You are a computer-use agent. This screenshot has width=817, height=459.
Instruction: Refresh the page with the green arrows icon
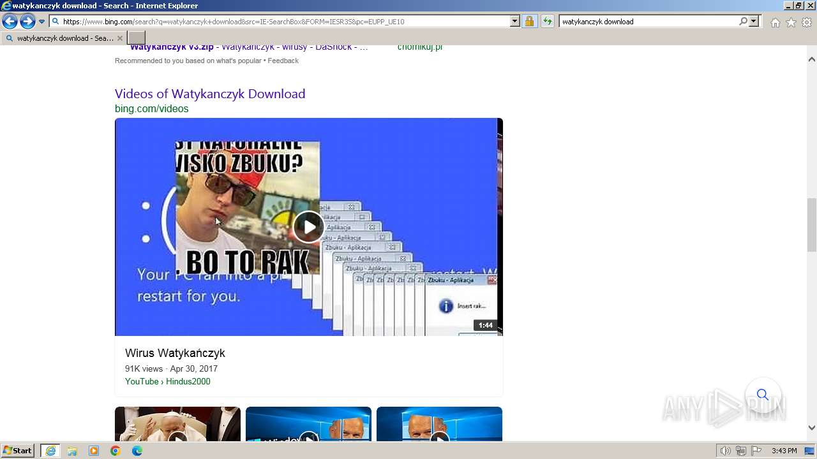548,22
